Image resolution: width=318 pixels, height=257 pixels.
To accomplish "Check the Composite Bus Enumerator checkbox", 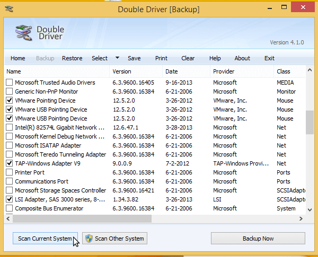I will (9, 208).
